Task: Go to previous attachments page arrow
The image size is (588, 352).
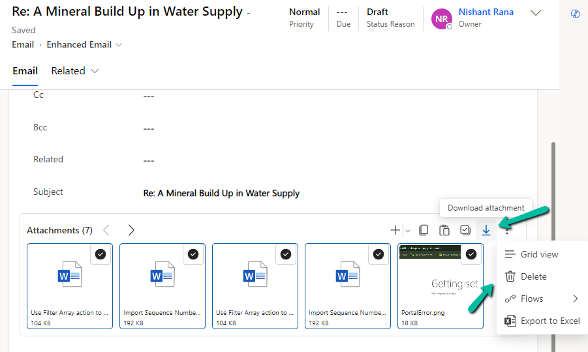Action: click(107, 230)
